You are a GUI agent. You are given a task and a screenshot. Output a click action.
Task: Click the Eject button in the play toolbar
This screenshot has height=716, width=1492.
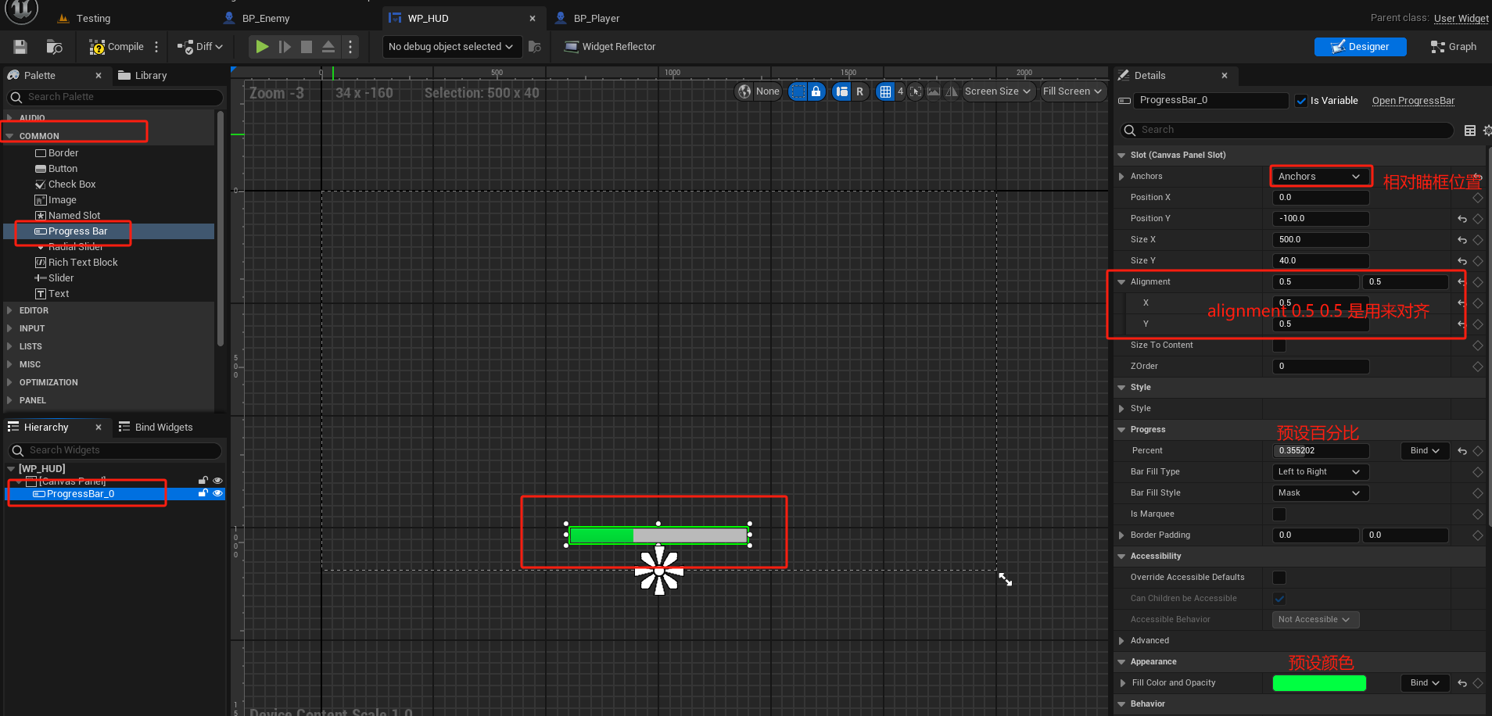[x=328, y=47]
